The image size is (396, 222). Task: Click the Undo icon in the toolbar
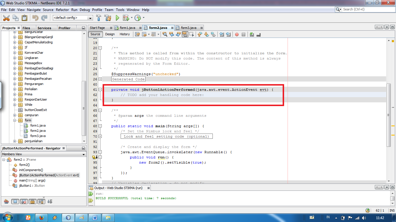click(x=35, y=18)
